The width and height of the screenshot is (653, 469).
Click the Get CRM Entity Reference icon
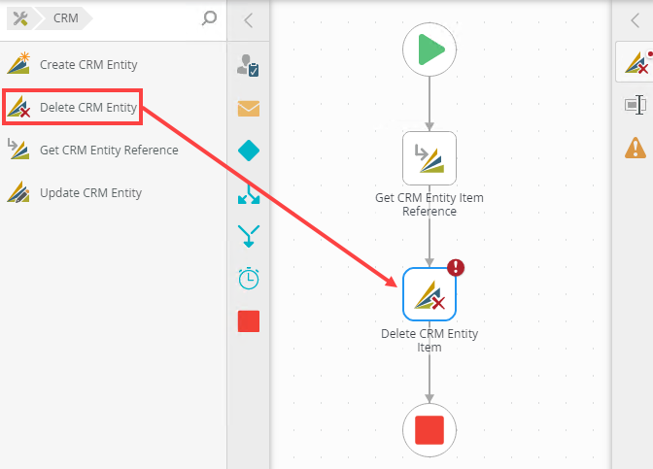click(x=18, y=149)
